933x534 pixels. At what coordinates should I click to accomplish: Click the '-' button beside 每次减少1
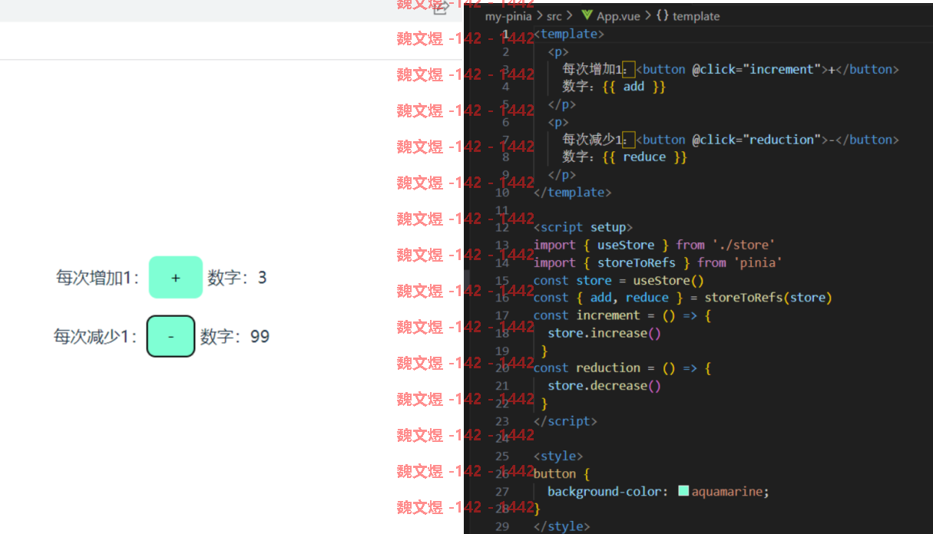pyautogui.click(x=170, y=336)
